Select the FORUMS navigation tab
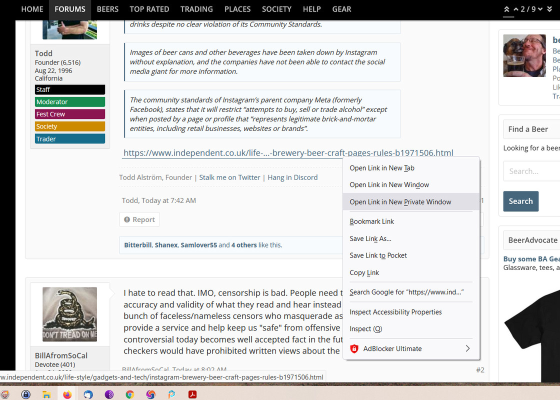 pos(70,9)
